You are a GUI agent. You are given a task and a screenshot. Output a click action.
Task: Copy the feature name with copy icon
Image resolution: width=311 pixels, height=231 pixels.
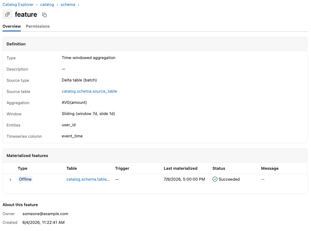(44, 15)
